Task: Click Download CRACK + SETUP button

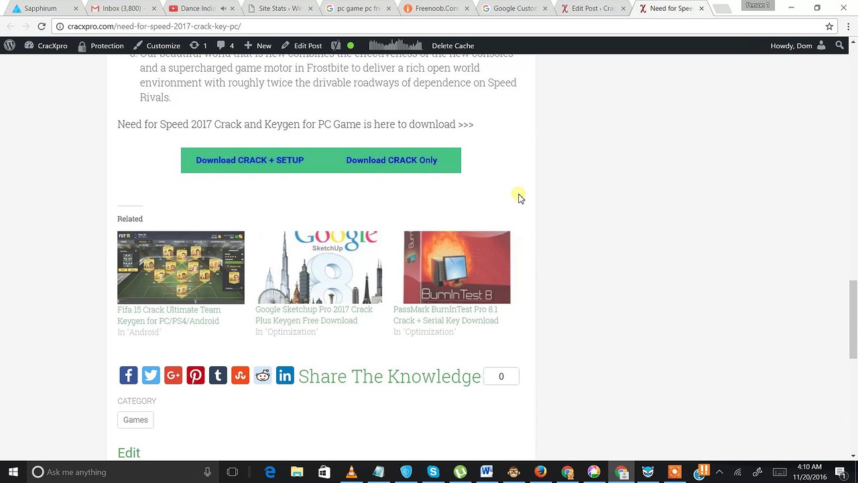Action: coord(250,160)
